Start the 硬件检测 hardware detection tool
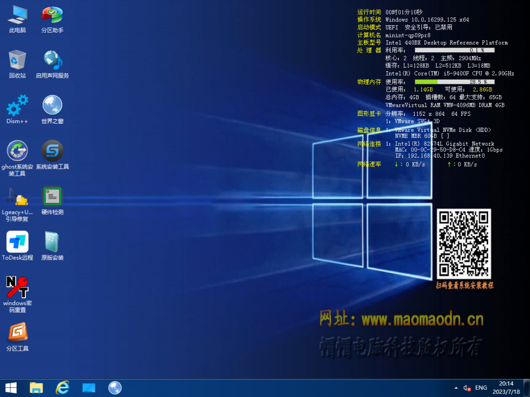The image size is (530, 397). click(x=52, y=196)
